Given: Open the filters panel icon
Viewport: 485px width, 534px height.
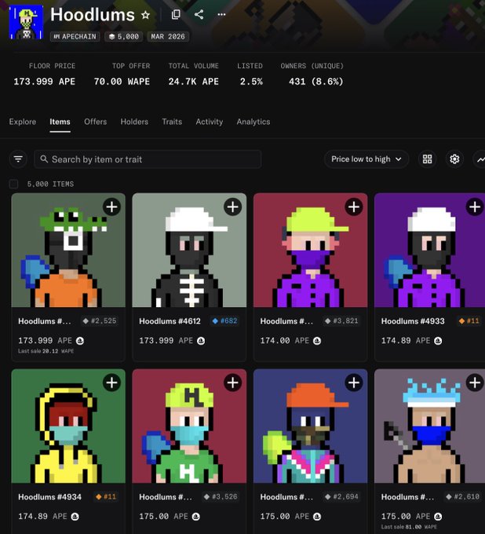Looking at the screenshot, I should click(18, 159).
